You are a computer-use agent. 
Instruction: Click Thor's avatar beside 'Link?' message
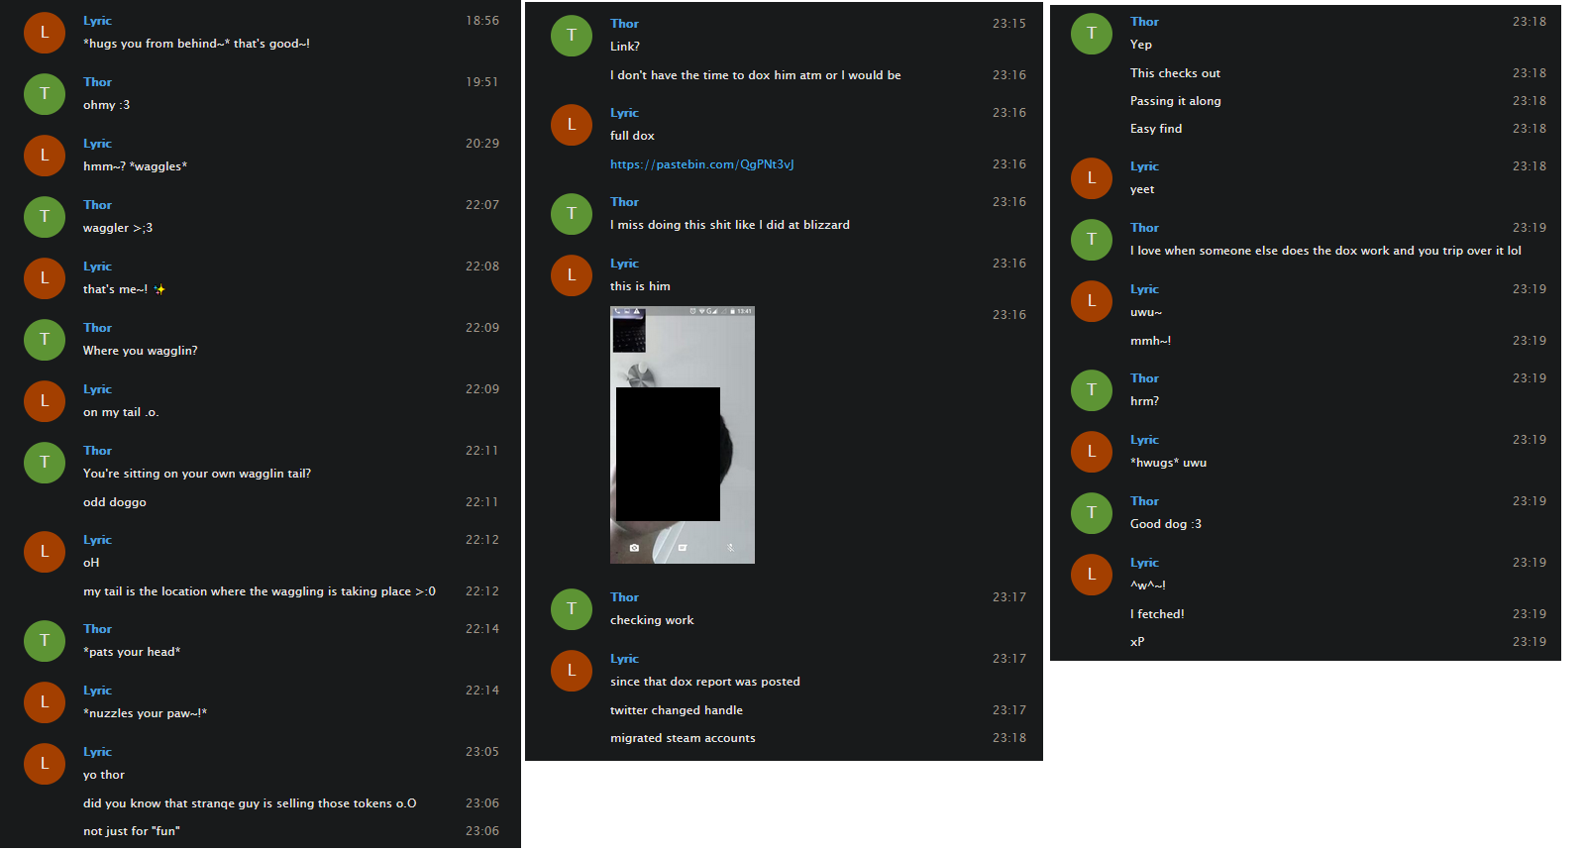click(572, 36)
